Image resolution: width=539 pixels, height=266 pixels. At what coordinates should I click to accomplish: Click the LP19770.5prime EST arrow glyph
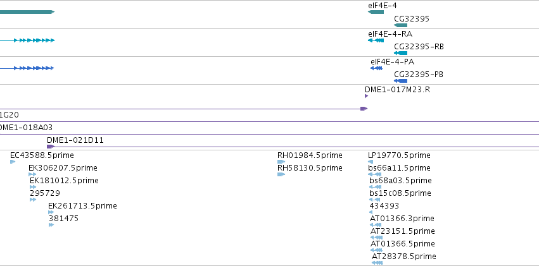pos(371,162)
